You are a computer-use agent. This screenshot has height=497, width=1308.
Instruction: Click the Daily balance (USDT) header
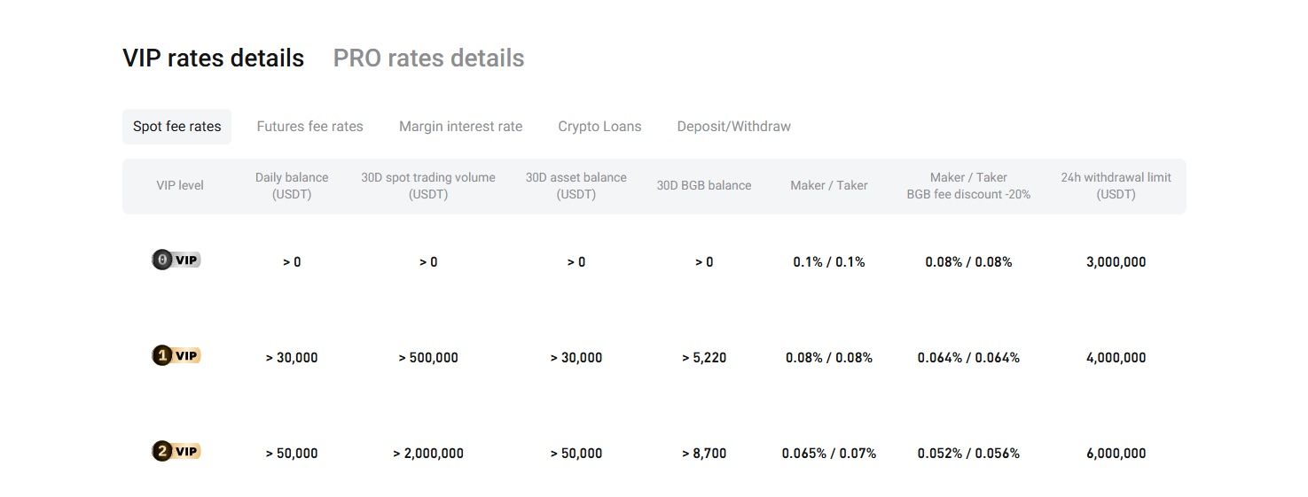pyautogui.click(x=292, y=186)
